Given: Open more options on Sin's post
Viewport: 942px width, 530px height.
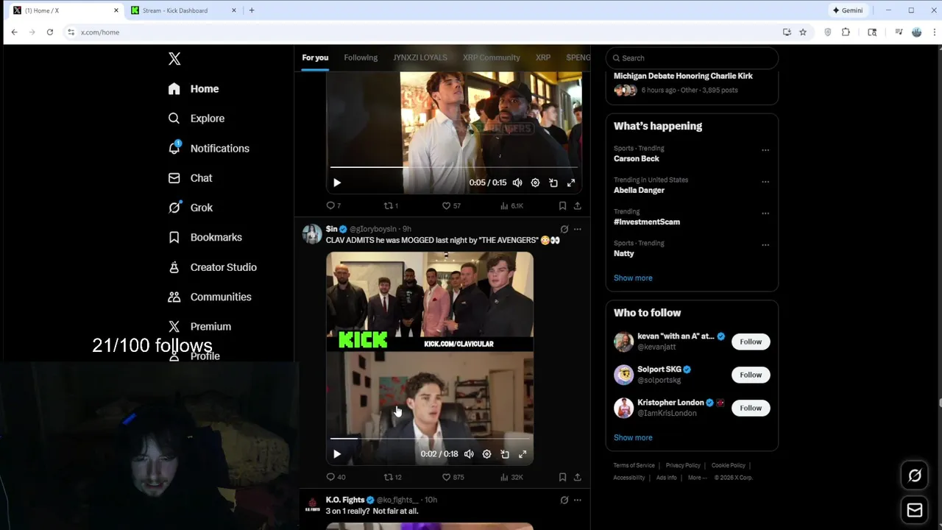Looking at the screenshot, I should tap(578, 229).
